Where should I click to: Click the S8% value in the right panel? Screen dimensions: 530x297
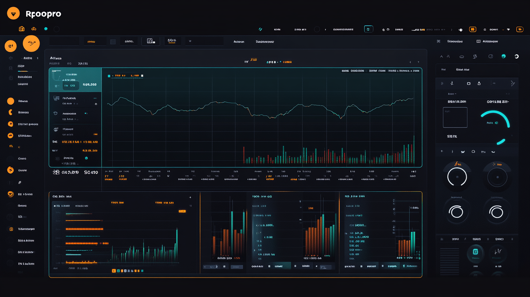pos(452,136)
